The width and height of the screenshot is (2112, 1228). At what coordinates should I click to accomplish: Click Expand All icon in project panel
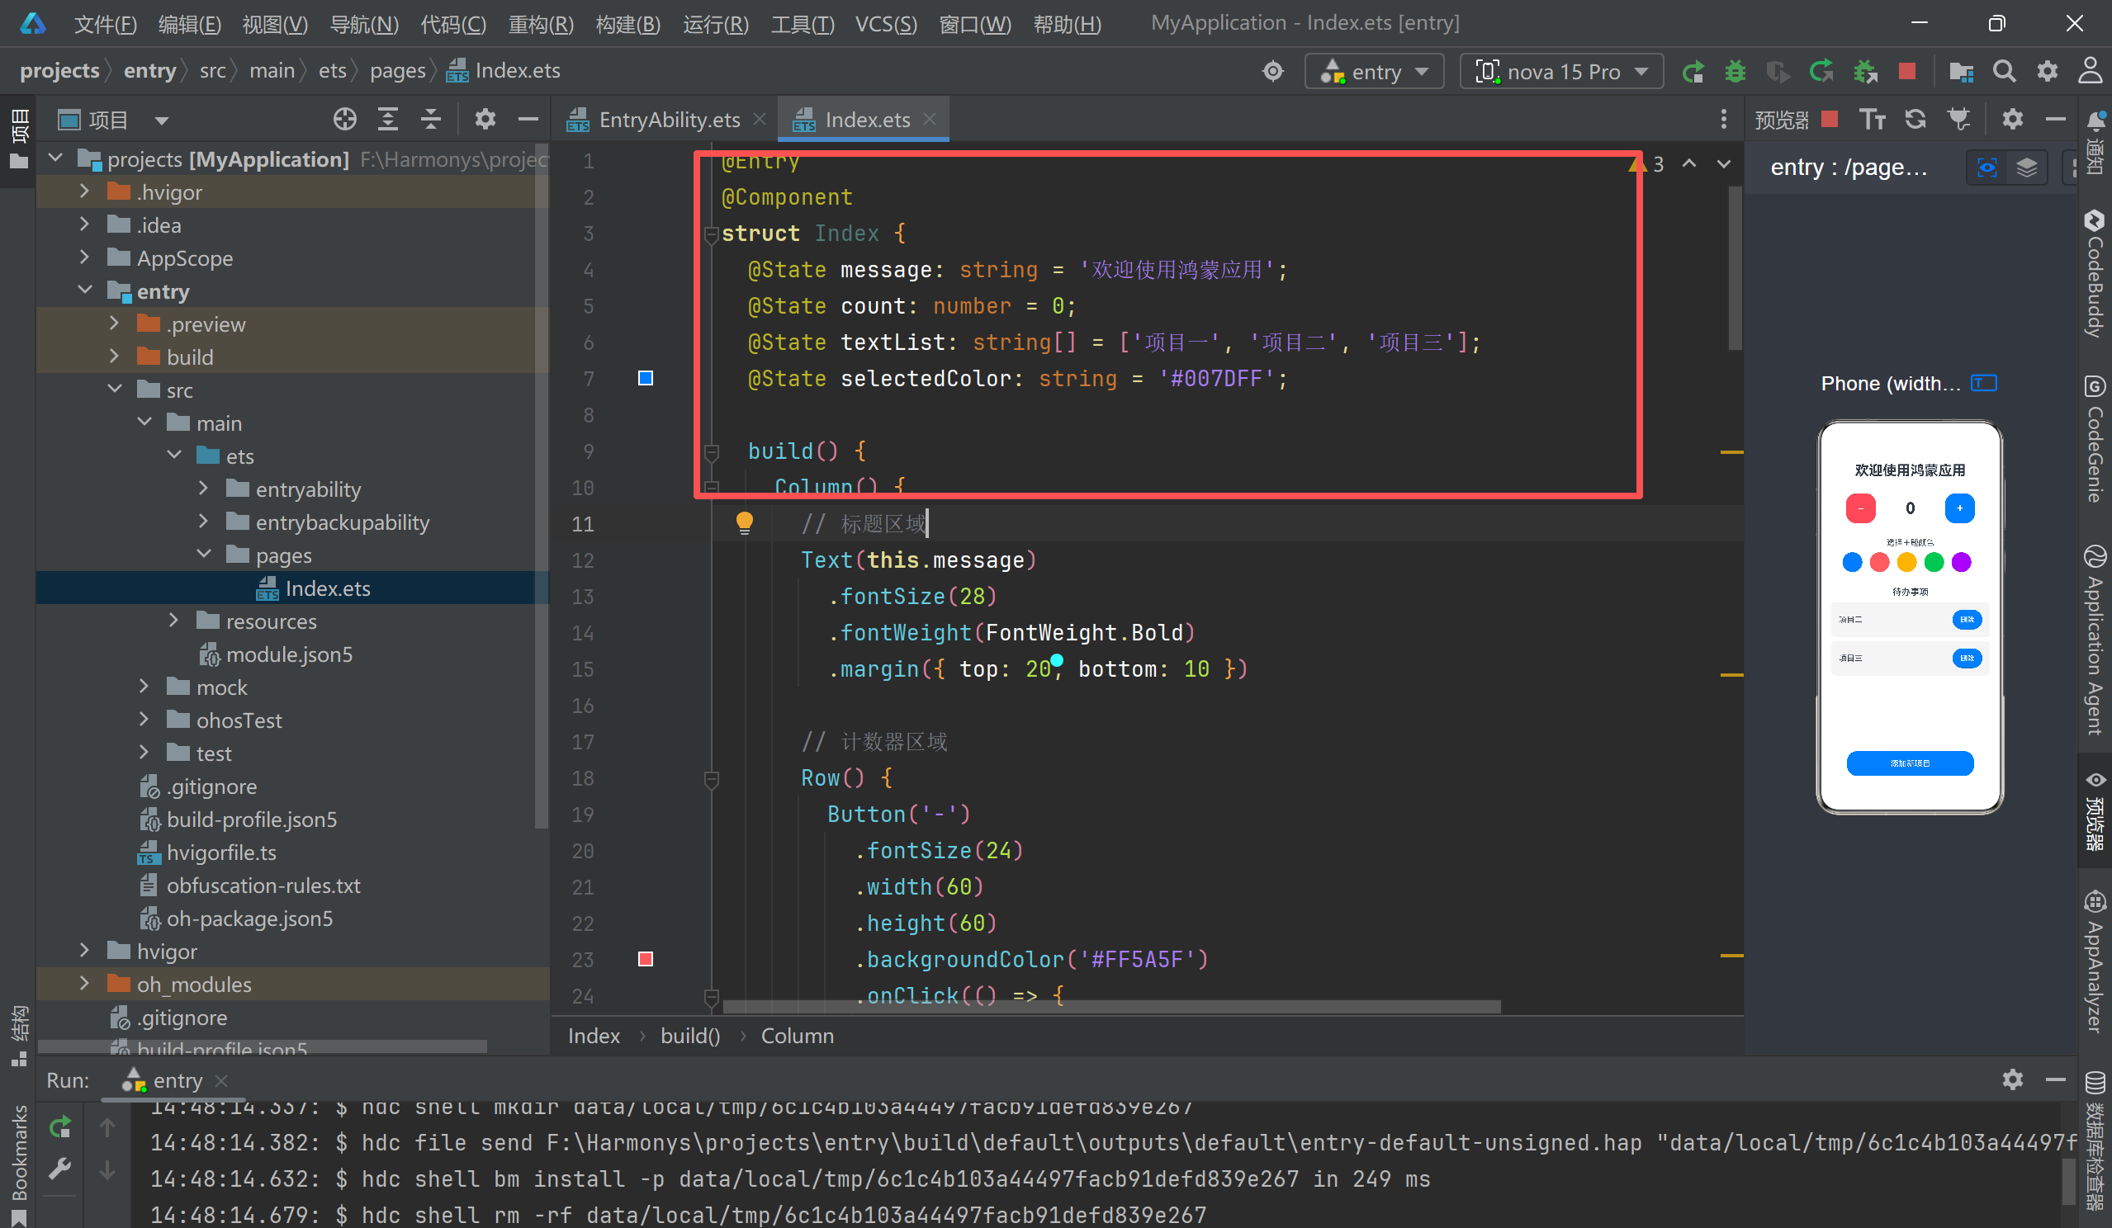(x=387, y=120)
